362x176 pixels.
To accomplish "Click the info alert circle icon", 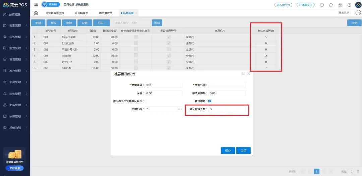I will click(322, 5).
